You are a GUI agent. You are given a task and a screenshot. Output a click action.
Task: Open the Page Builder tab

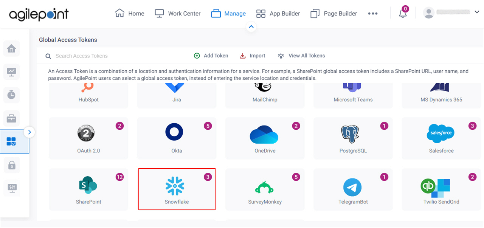(334, 14)
